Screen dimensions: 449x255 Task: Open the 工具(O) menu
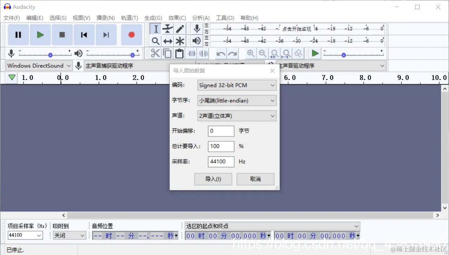[225, 18]
